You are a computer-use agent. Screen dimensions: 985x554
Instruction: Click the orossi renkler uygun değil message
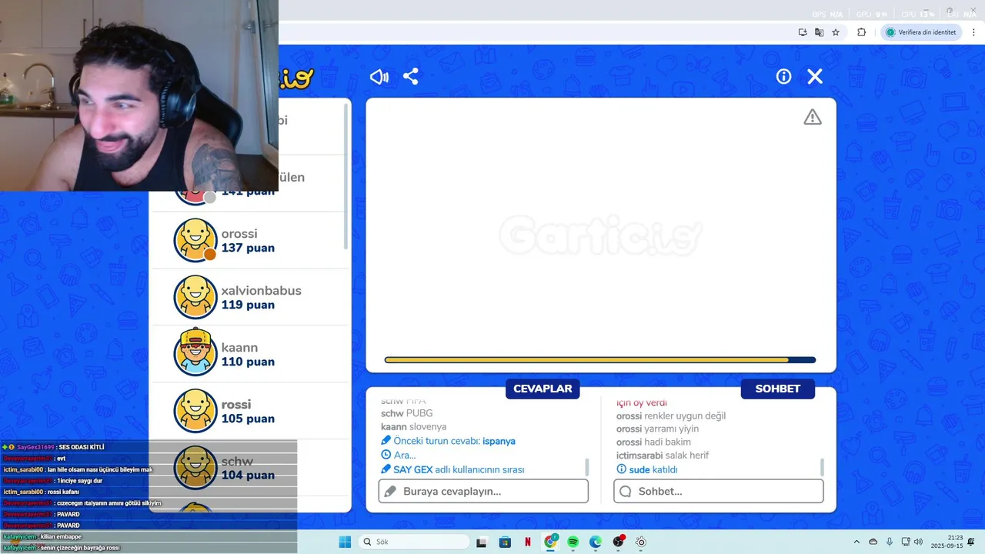[x=671, y=415]
